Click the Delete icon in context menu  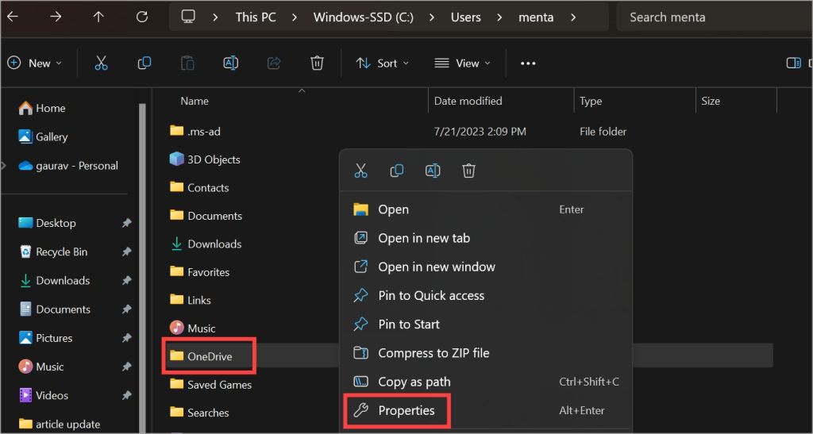(x=469, y=171)
